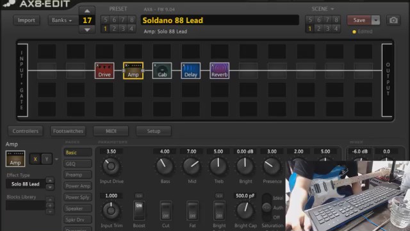
Task: Choose preset slot 3 in PRESET grid
Action: [x=123, y=28]
